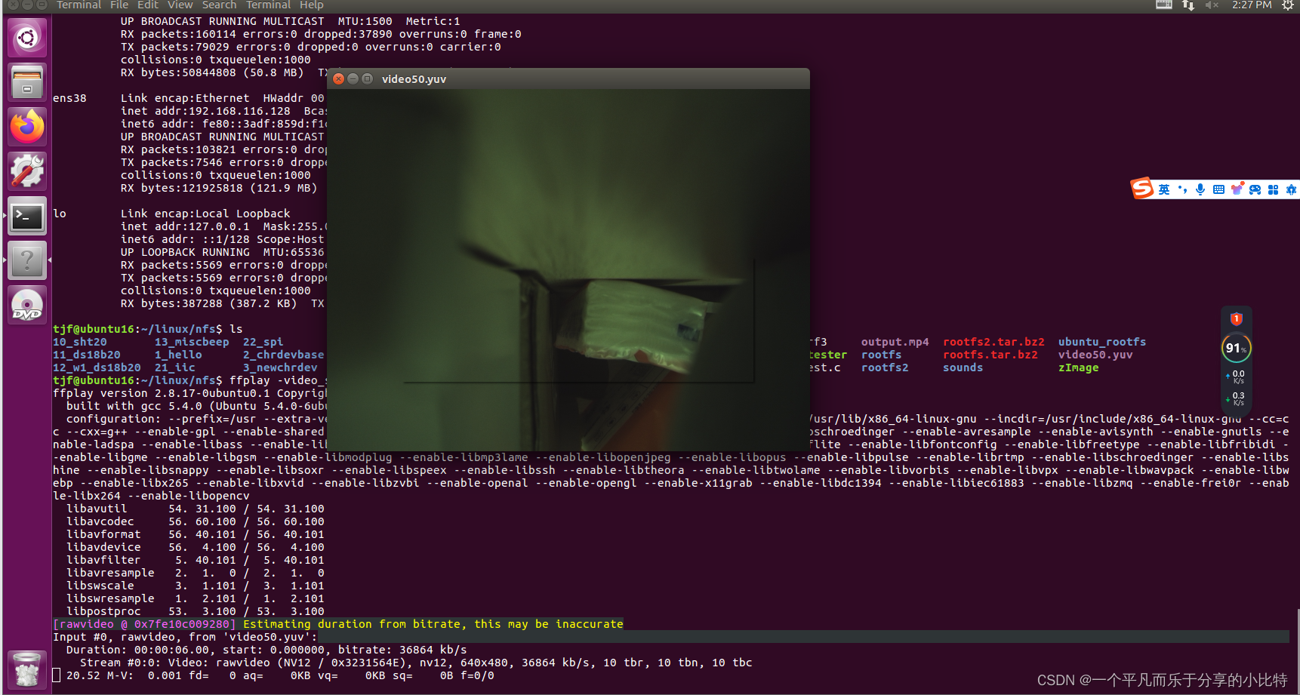Switch Sogou input language via 英 button
Viewport: 1300px width, 695px height.
click(x=1163, y=189)
